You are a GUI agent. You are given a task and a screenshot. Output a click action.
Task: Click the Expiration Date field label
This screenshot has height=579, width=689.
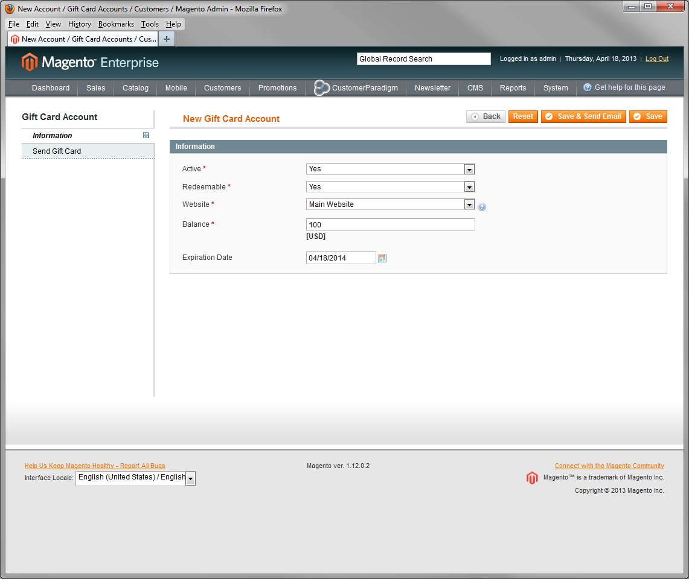(207, 258)
